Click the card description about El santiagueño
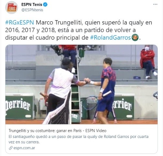 [x=79, y=139]
